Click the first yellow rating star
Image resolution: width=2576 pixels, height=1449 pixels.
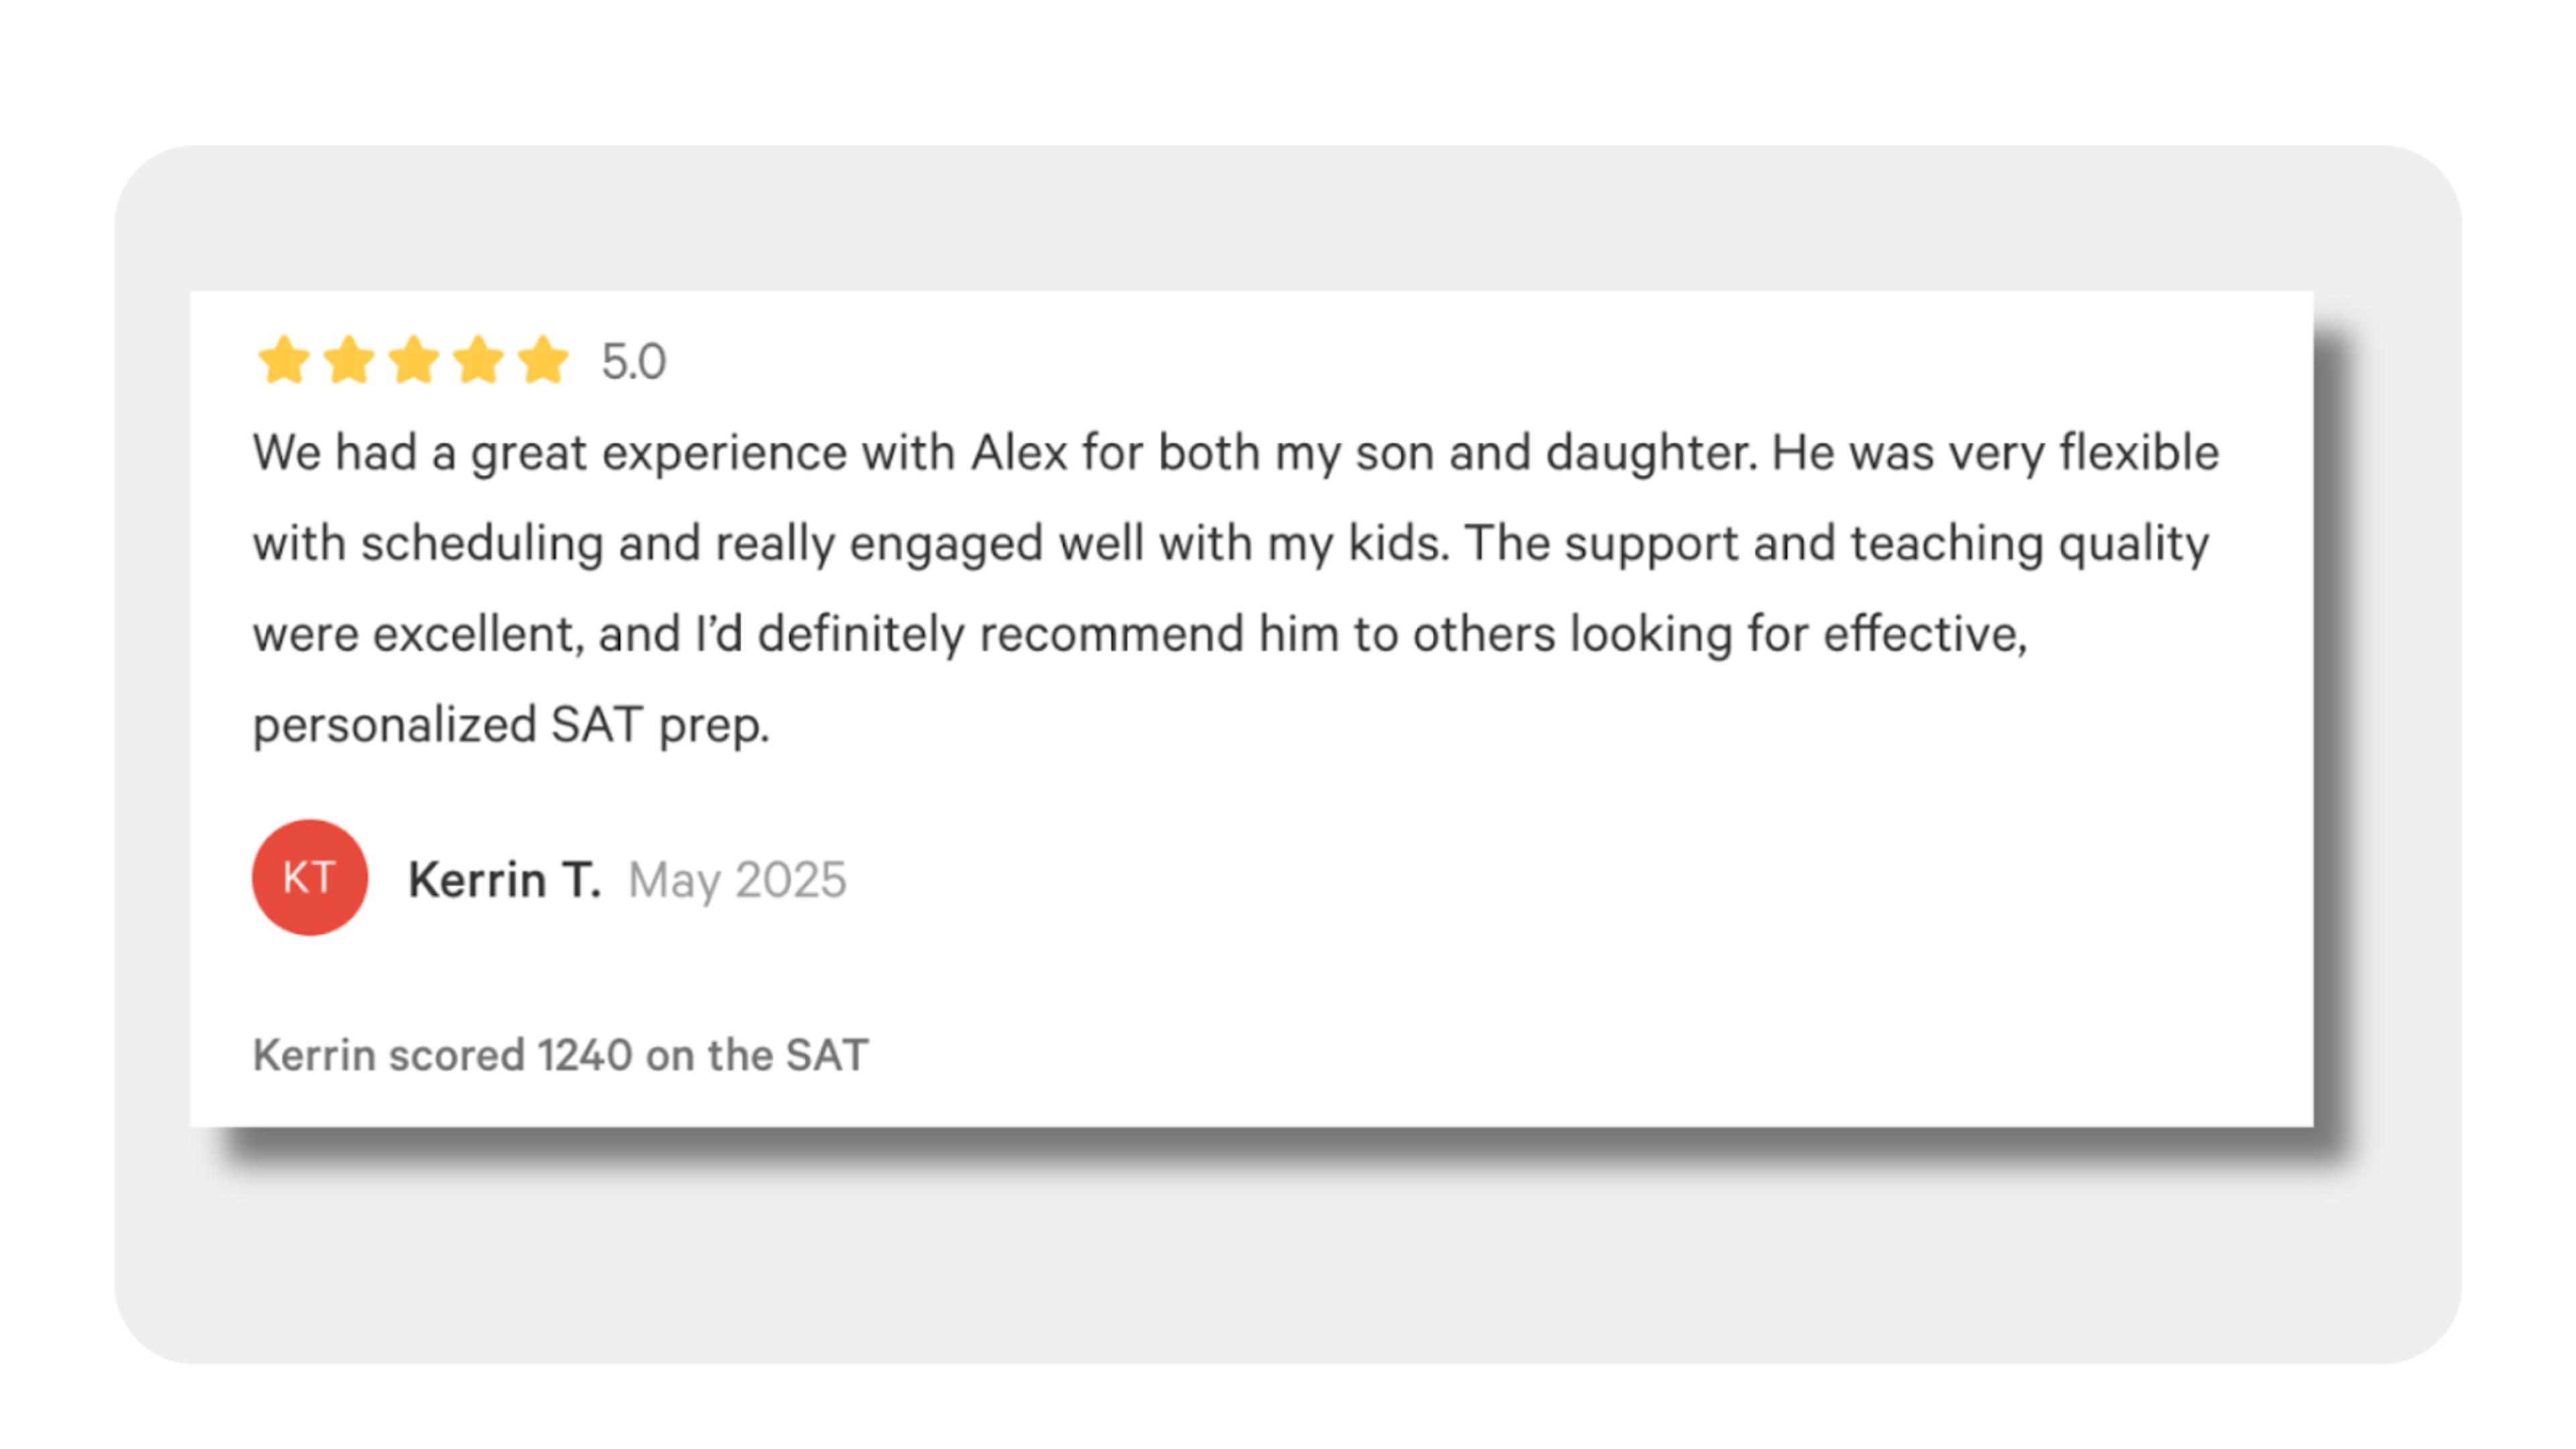284,360
